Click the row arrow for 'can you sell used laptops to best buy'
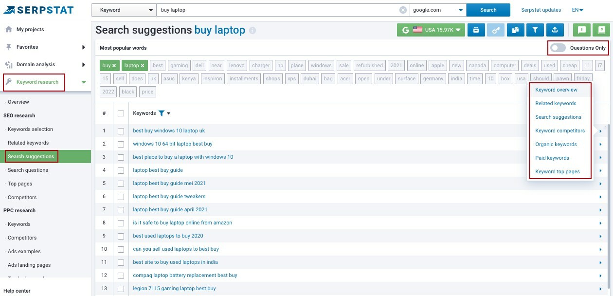613x296 pixels. 600,249
